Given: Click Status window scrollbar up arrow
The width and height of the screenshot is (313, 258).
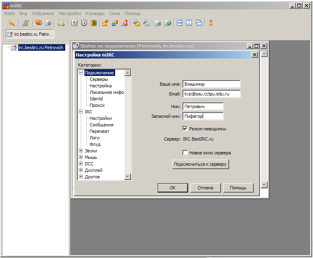Looking at the screenshot, I should (x=264, y=54).
